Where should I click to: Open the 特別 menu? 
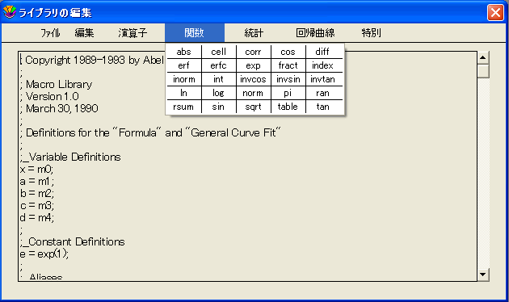click(x=372, y=33)
